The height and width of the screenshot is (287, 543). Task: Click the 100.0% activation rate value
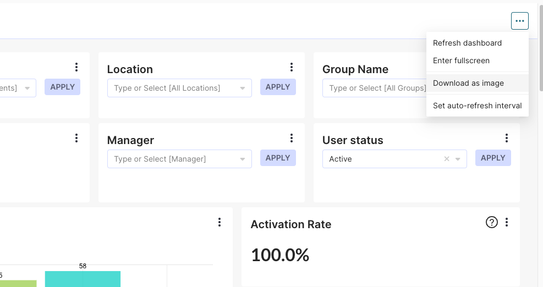tap(280, 255)
